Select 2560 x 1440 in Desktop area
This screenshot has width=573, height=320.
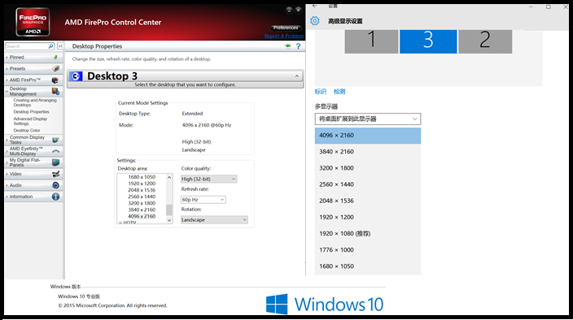pos(142,197)
